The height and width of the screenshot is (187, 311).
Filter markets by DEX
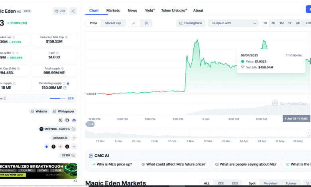click(x=235, y=183)
